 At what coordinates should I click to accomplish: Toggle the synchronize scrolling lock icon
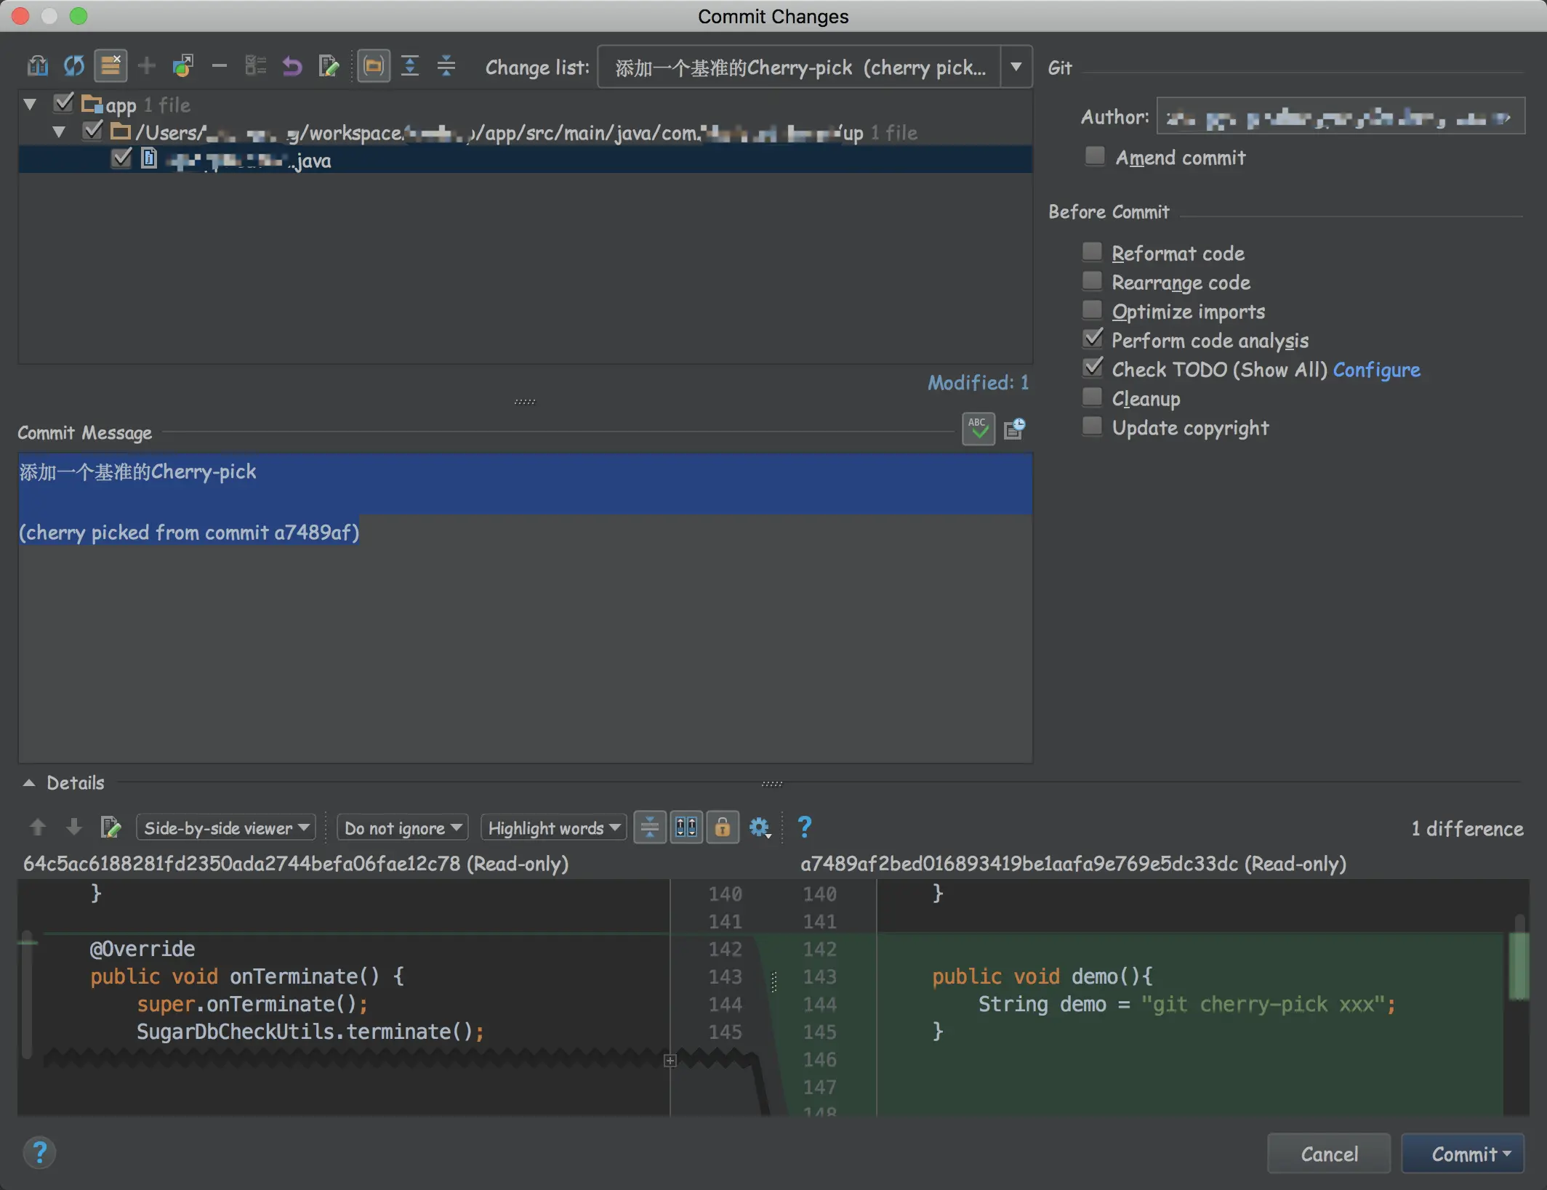click(x=722, y=827)
